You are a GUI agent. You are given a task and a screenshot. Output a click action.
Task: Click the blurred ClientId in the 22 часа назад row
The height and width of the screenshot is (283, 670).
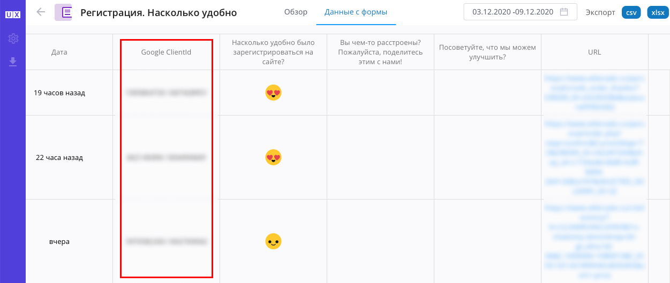(166, 157)
